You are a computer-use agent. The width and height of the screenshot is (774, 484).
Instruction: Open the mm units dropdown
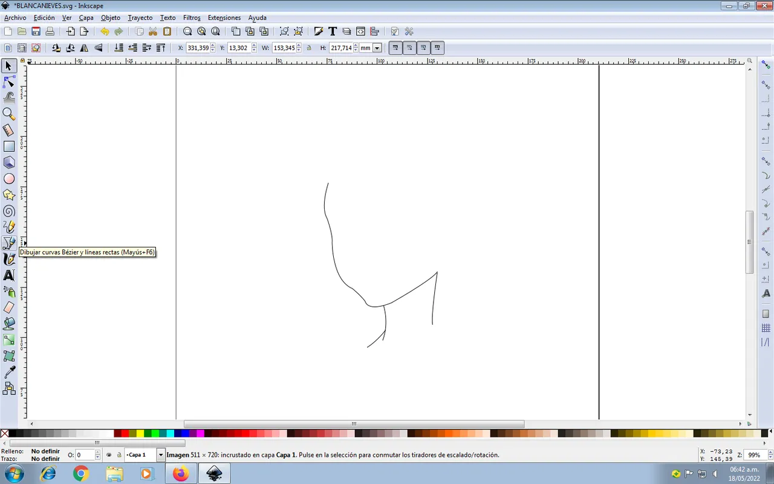click(377, 48)
